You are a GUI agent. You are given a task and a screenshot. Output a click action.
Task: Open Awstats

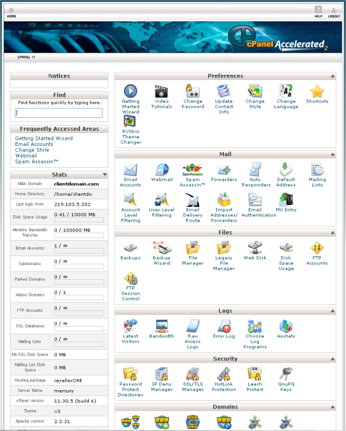point(286,326)
